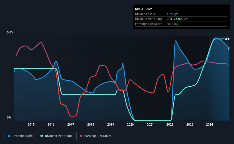Select the 2022 x-axis label
This screenshot has height=144, width=234.
(x=170, y=124)
